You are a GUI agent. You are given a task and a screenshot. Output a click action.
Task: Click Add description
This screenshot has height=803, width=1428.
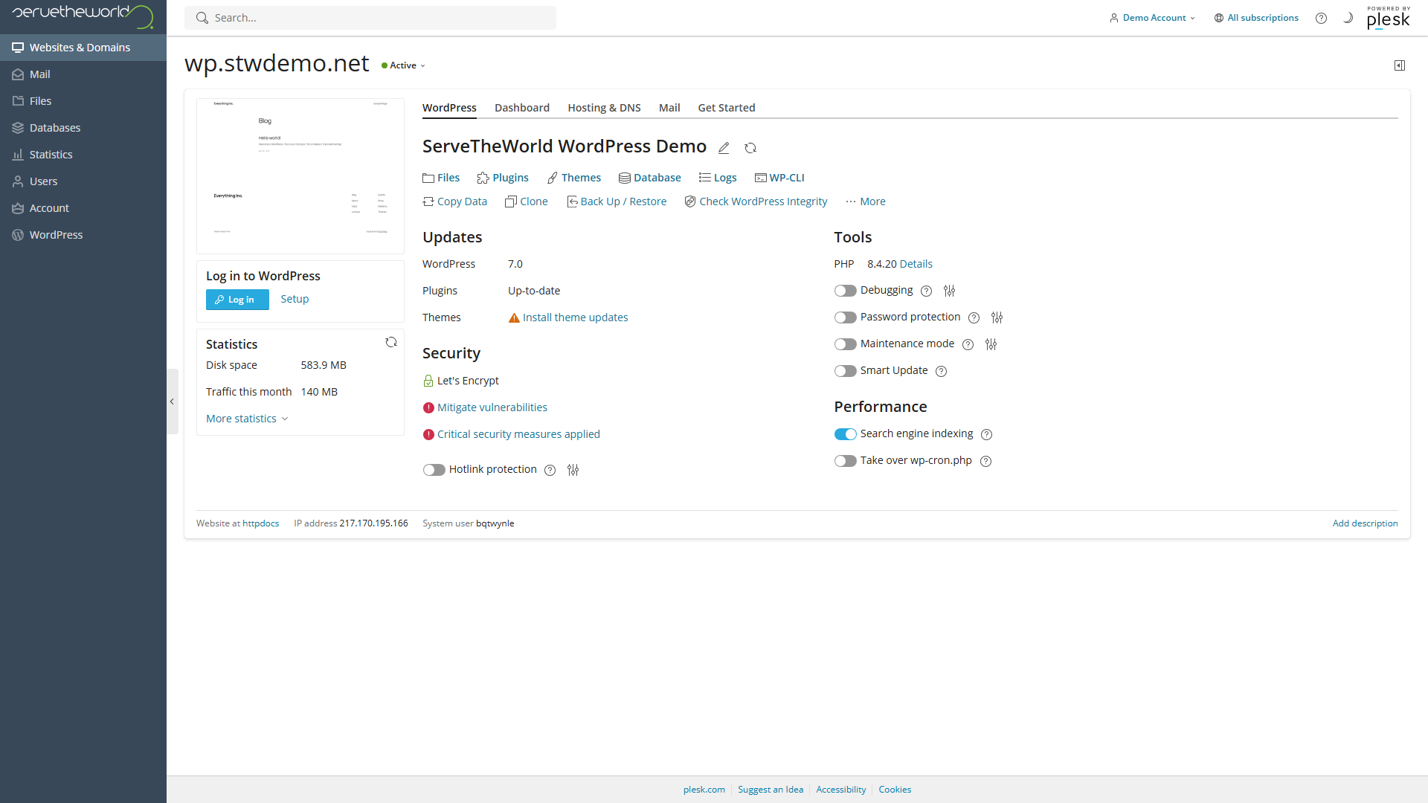[x=1365, y=523]
